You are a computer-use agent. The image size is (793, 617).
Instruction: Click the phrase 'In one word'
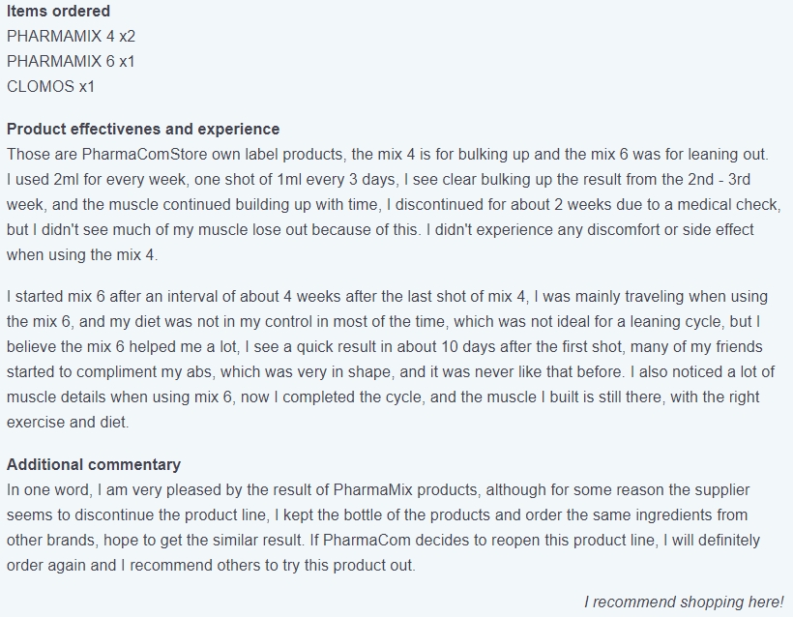(49, 490)
